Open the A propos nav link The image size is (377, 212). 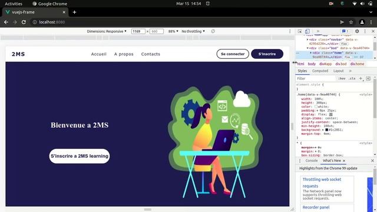point(124,54)
